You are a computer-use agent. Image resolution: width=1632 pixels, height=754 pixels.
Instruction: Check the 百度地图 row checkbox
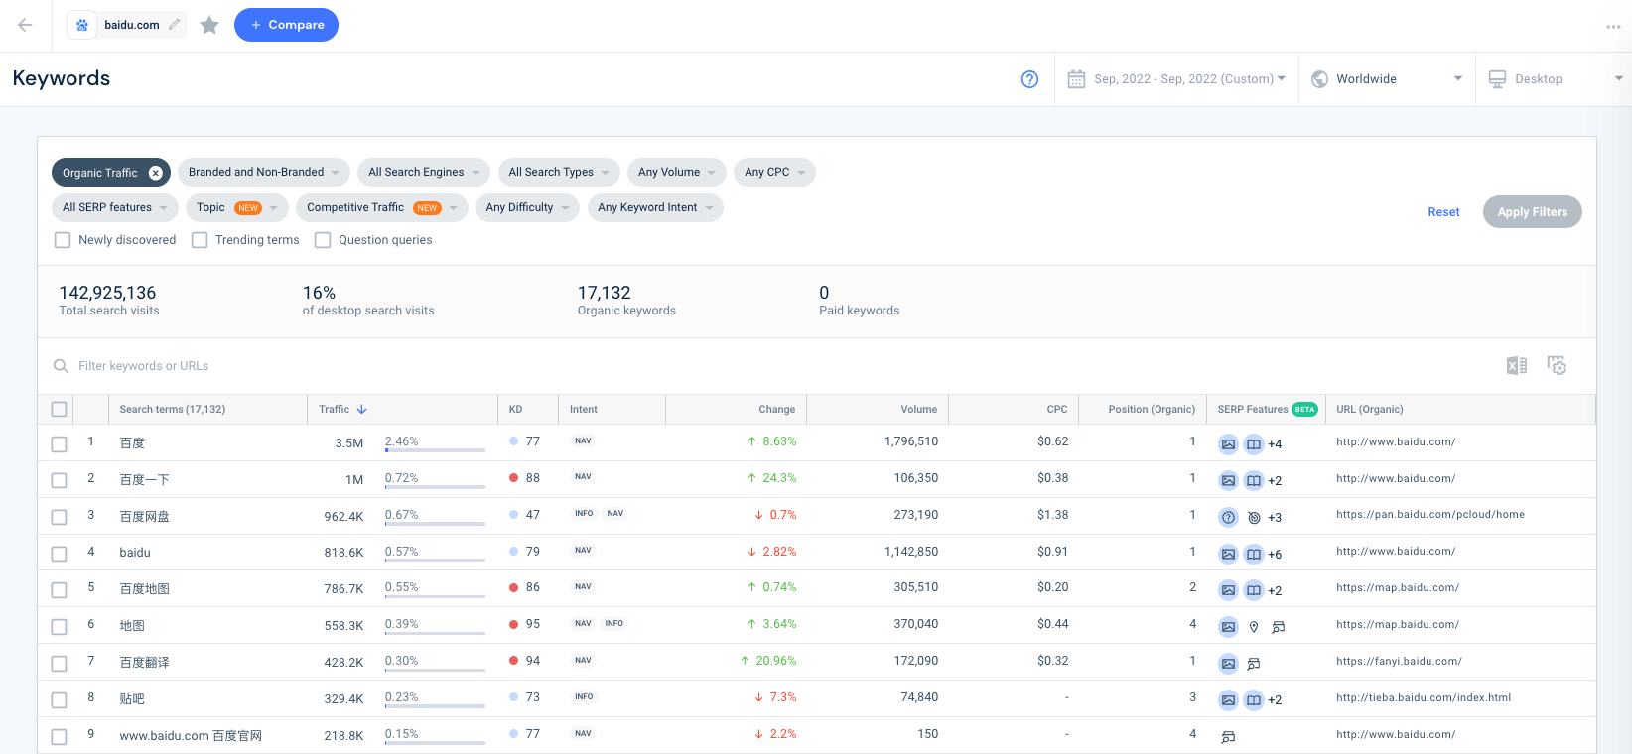[x=60, y=590]
